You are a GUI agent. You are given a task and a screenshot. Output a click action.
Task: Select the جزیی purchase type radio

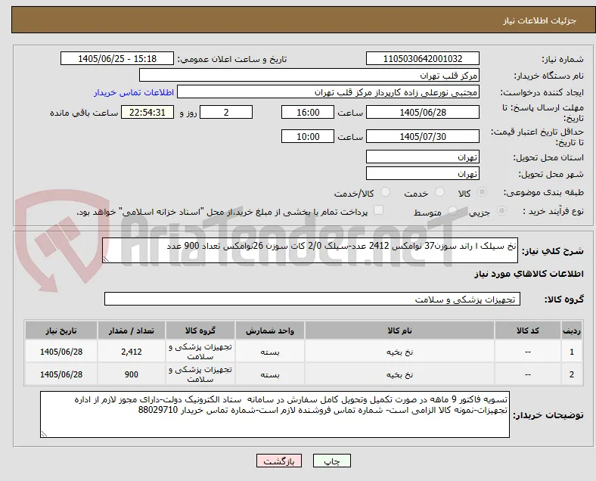pyautogui.click(x=501, y=211)
